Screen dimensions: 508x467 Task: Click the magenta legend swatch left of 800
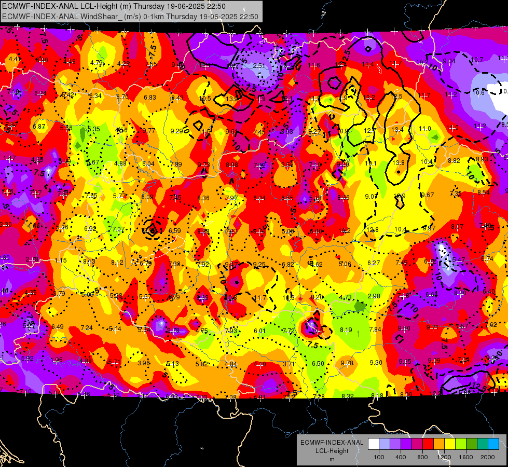coord(417,444)
